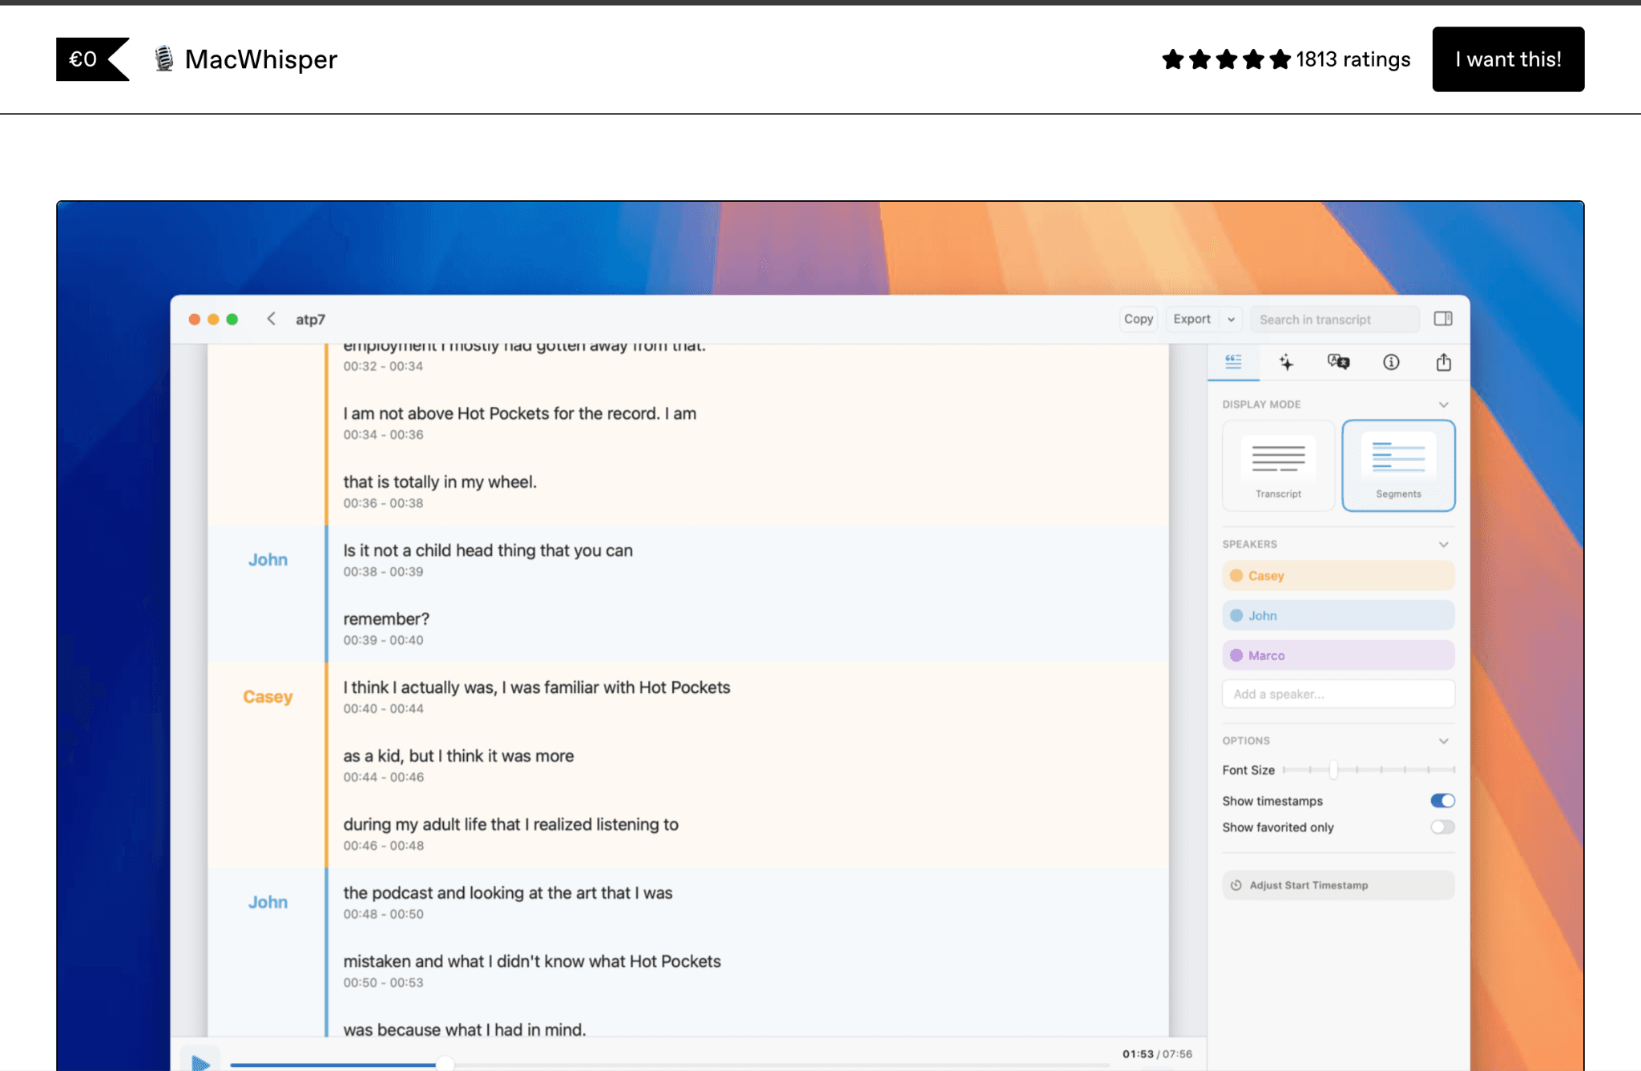Select the Marco speaker entry
This screenshot has width=1641, height=1071.
1337,655
